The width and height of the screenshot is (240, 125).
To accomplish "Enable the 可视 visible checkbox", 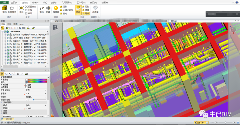I will 26,10.
